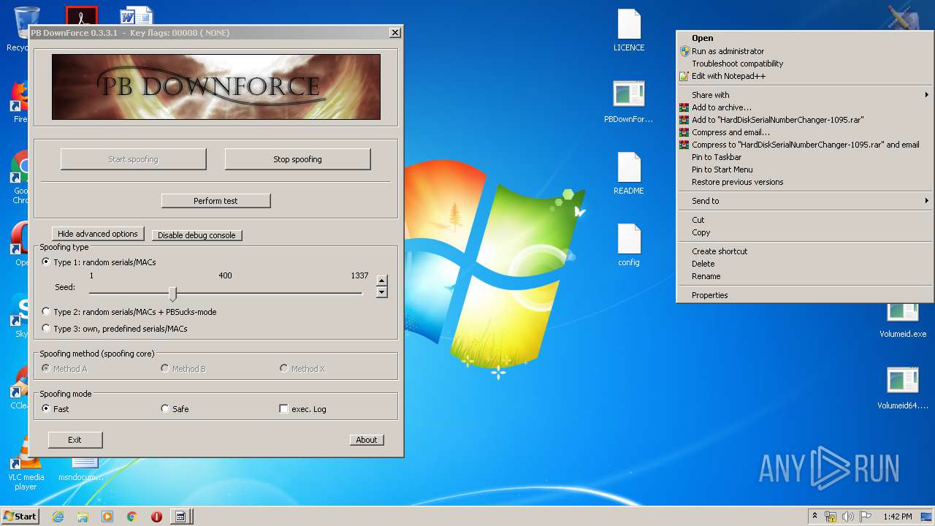
Task: Choose Restore previous versions
Action: coord(804,182)
